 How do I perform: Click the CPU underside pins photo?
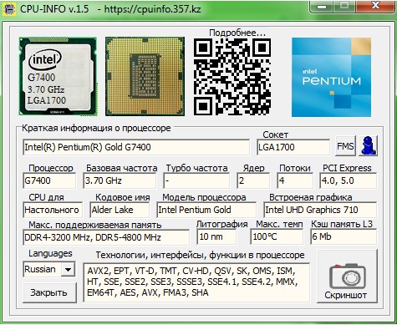[145, 76]
